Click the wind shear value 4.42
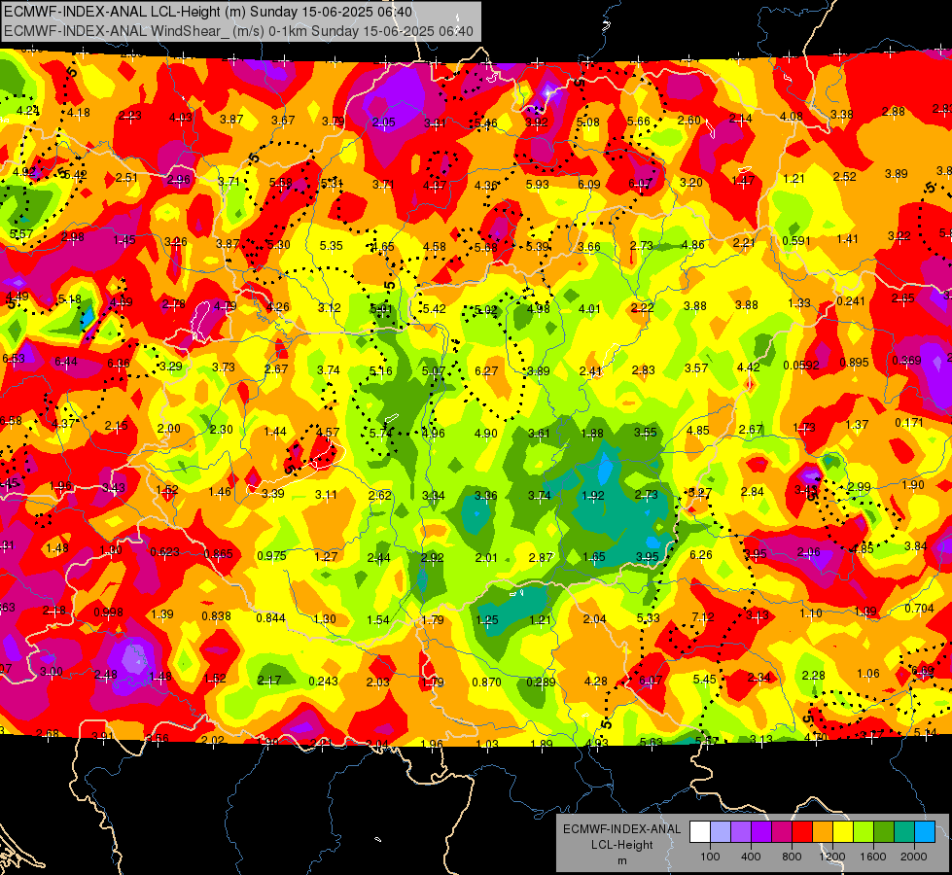The width and height of the screenshot is (952, 875). [x=748, y=367]
